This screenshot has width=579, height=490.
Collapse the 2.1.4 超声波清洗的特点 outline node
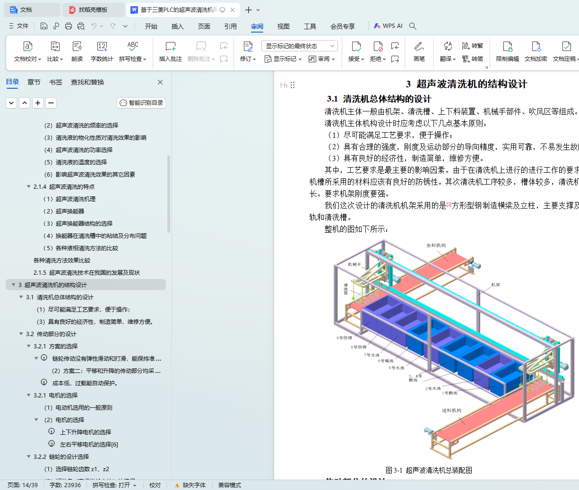[29, 186]
